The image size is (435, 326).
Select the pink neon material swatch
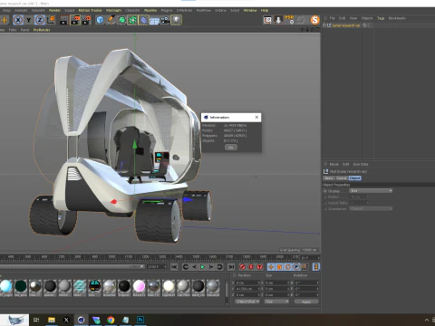click(139, 286)
